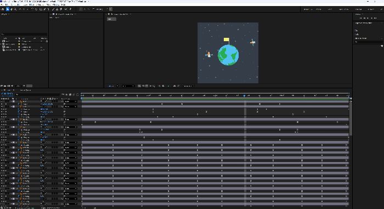The width and height of the screenshot is (384, 209).
Task: Open the Help menu
Action: pos(63,4)
